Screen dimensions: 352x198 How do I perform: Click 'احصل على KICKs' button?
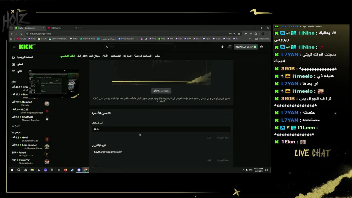point(246,47)
